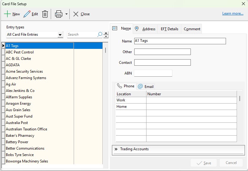The width and height of the screenshot is (248, 171).
Task: Click the X Close toolbar icon
Action: coord(76,14)
